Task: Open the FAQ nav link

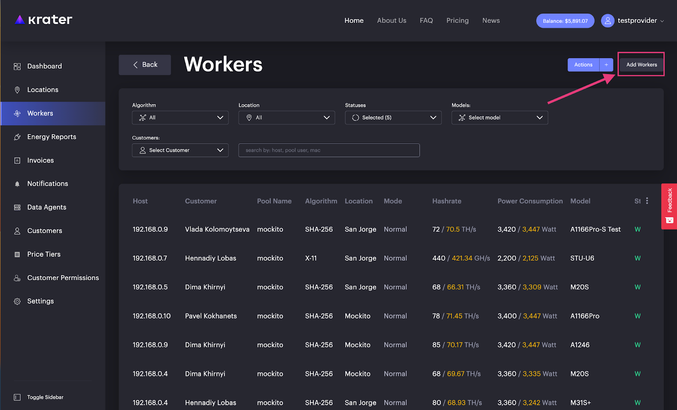Action: (x=426, y=20)
